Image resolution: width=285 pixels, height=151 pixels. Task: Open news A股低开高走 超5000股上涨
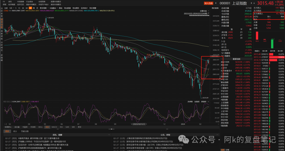coord(39,138)
